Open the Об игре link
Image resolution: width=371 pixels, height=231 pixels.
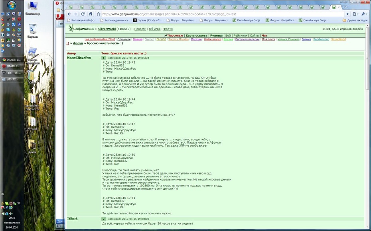pyautogui.click(x=155, y=29)
